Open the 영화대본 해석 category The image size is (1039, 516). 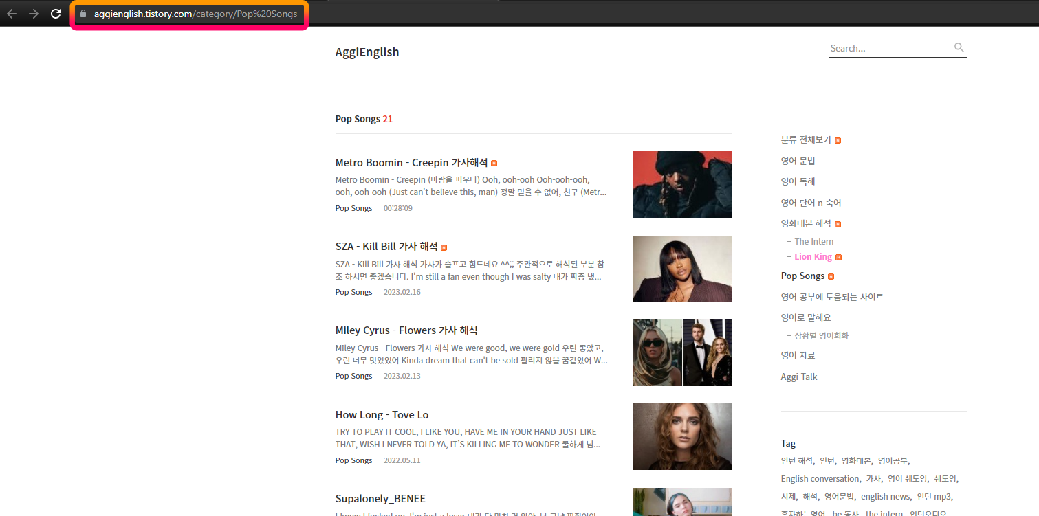click(x=806, y=224)
